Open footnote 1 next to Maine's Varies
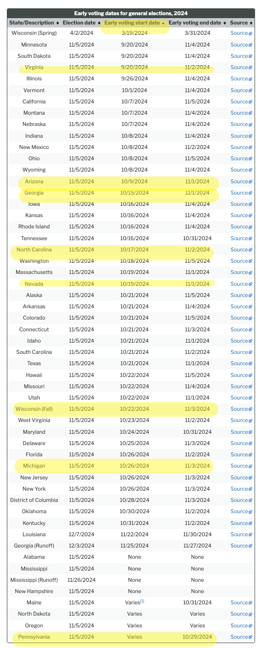The height and width of the screenshot is (648, 258). (142, 601)
